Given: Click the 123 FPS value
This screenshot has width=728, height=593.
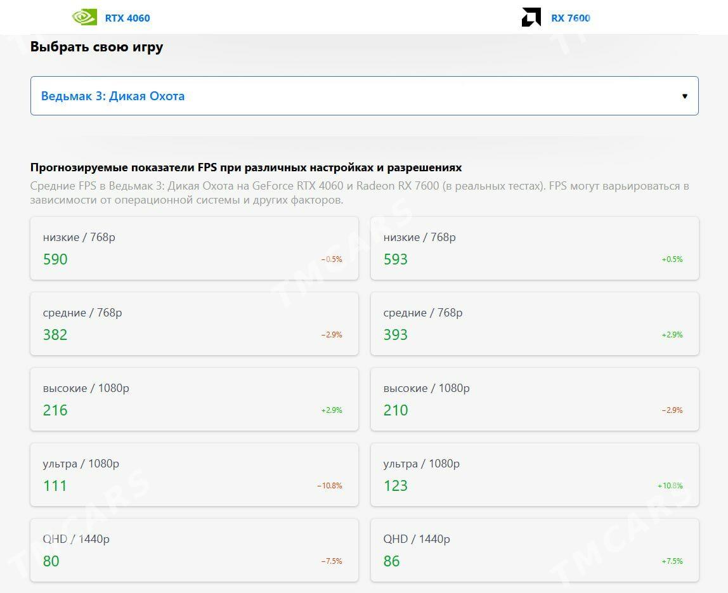Looking at the screenshot, I should 396,486.
